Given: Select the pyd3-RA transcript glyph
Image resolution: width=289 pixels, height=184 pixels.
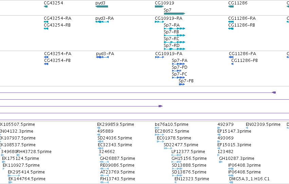Looking at the screenshot, I should [x=102, y=22].
